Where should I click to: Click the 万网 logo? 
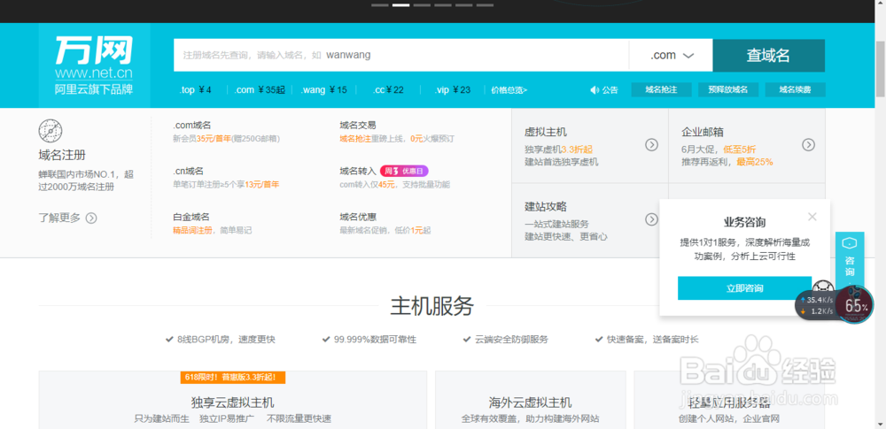[94, 65]
